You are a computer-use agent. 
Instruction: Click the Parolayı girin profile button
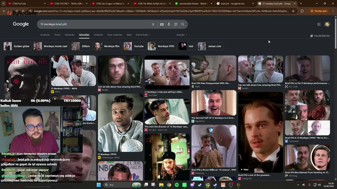[319, 11]
